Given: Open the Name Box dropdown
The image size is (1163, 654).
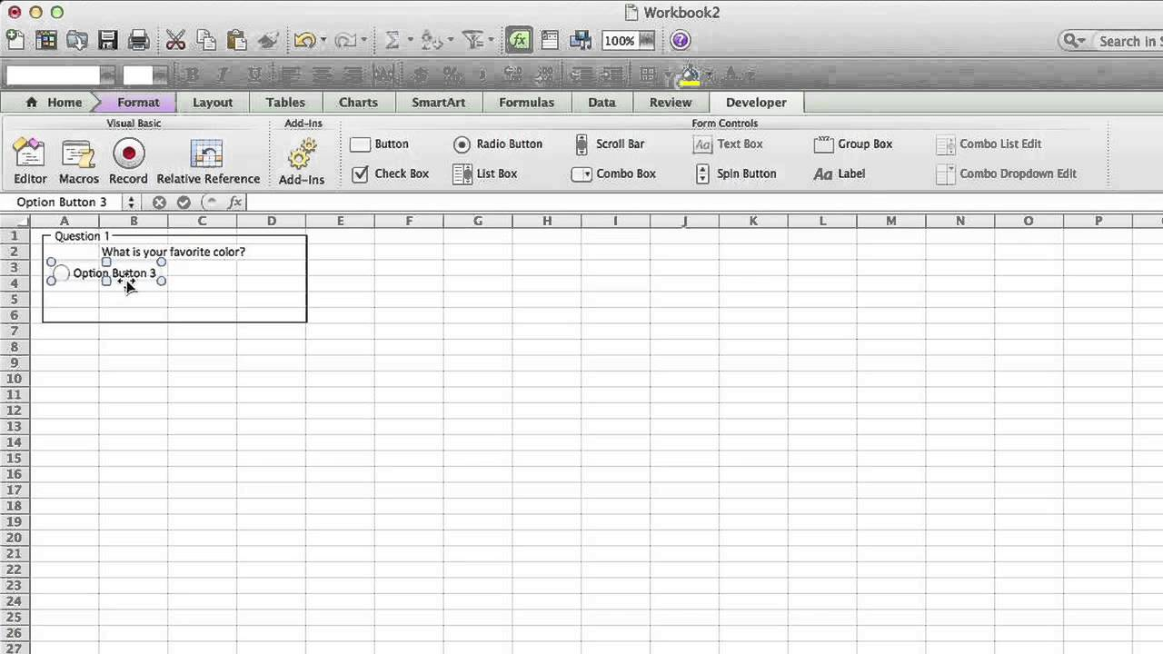Looking at the screenshot, I should [130, 202].
